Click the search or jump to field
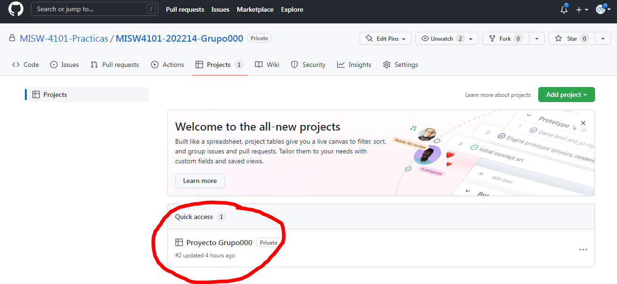This screenshot has height=284, width=617. [x=94, y=8]
